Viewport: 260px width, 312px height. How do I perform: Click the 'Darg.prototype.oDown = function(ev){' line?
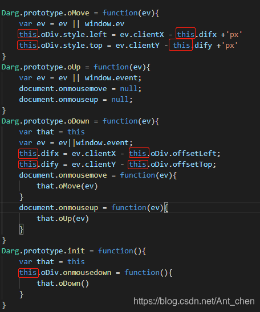(x=80, y=121)
